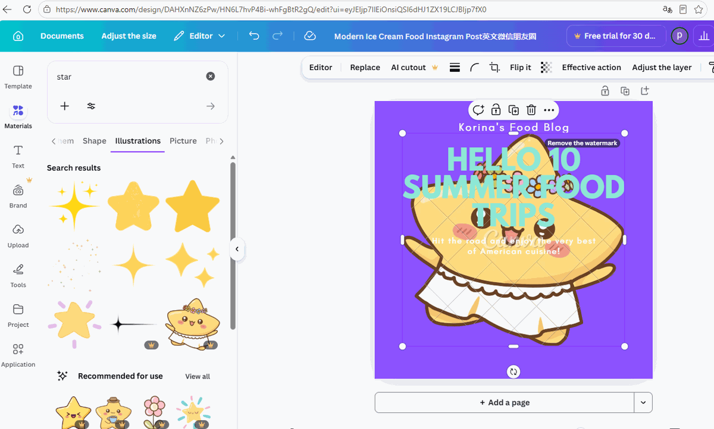Undo the last edit
The image size is (714, 429).
pos(254,36)
